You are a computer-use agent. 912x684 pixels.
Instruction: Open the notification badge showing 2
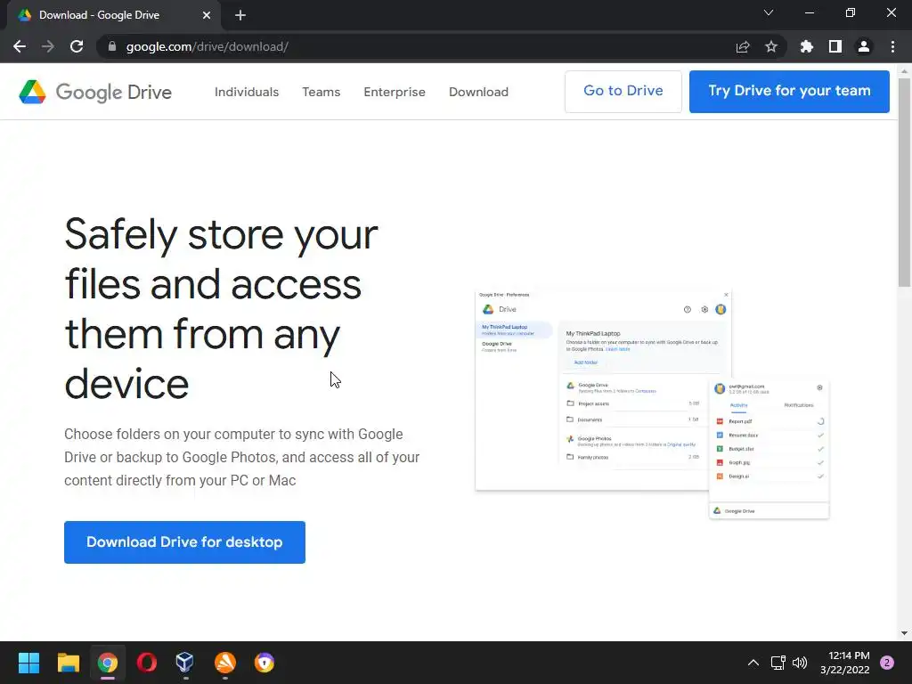tap(887, 663)
